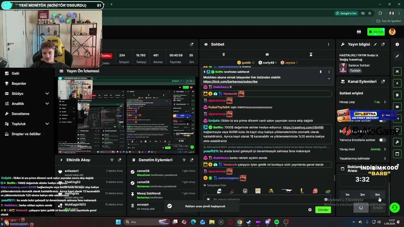The height and width of the screenshot is (227, 404).
Task: Toggle the moderation actions document widget
Action: coord(397,95)
